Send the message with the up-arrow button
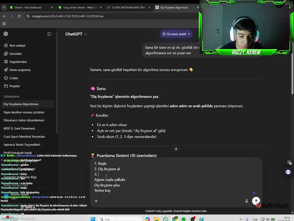Screen dimensions: 294x221 pyautogui.click(x=256, y=201)
